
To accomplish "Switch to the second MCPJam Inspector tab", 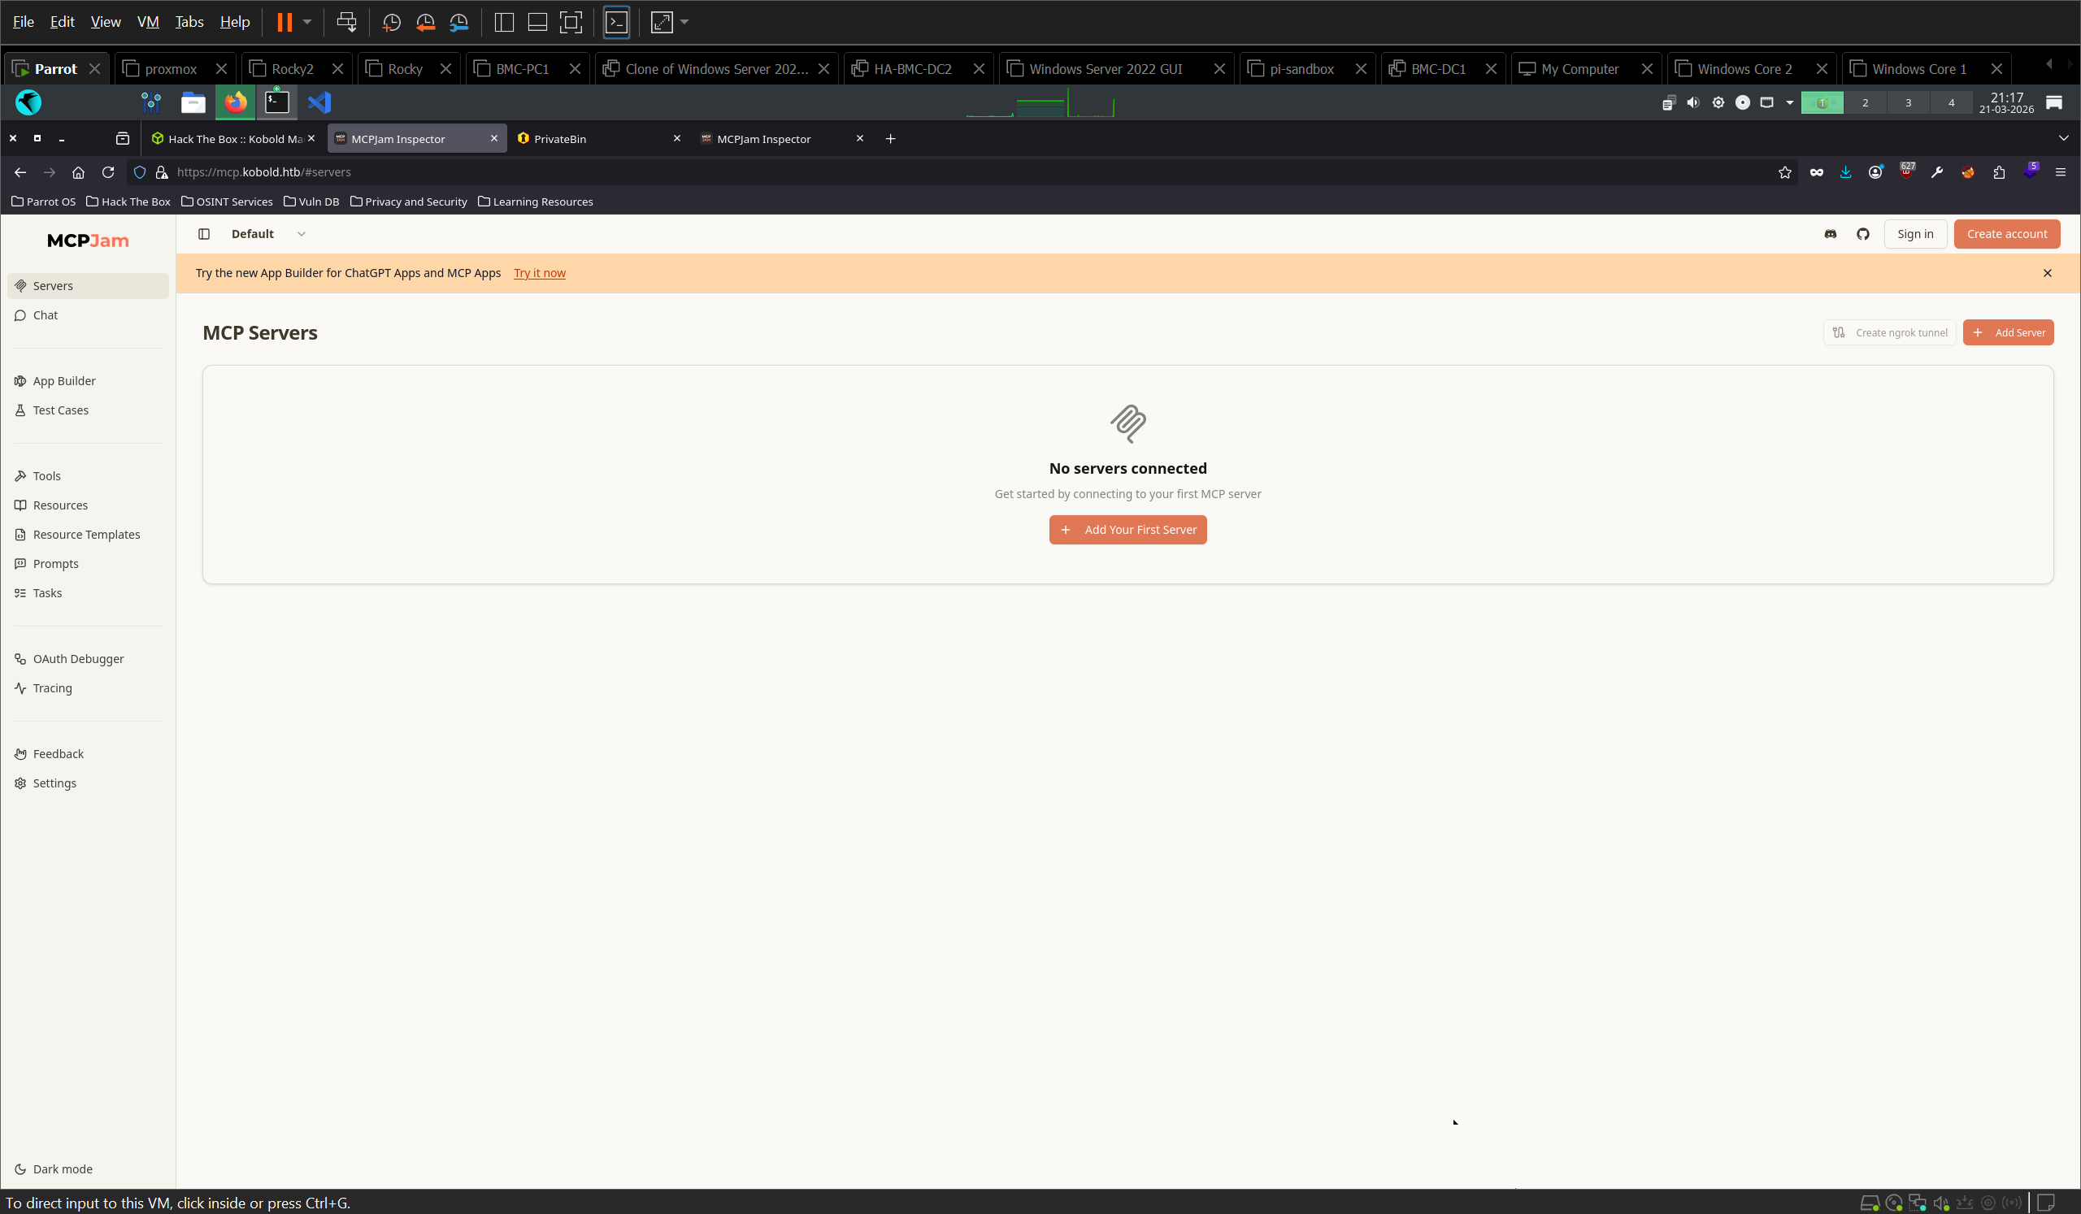I will point(782,139).
